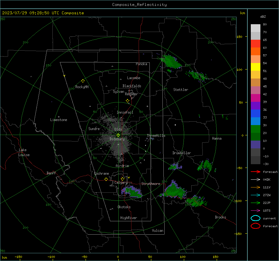Click the purple swatch between 39 and 36

[255, 106]
